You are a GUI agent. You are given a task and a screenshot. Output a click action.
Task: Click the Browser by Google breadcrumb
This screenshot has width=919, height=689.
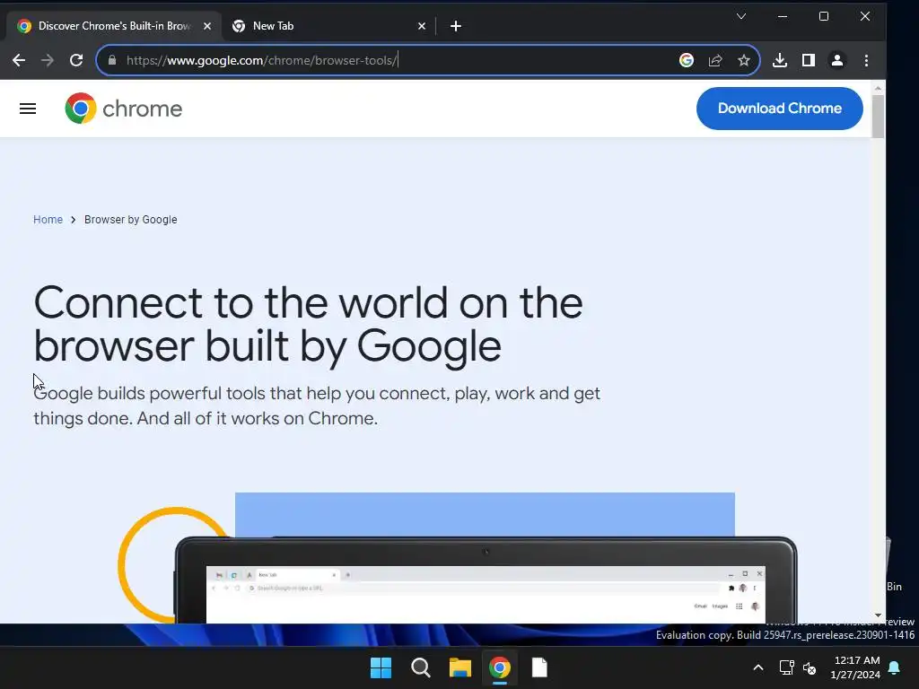tap(130, 220)
